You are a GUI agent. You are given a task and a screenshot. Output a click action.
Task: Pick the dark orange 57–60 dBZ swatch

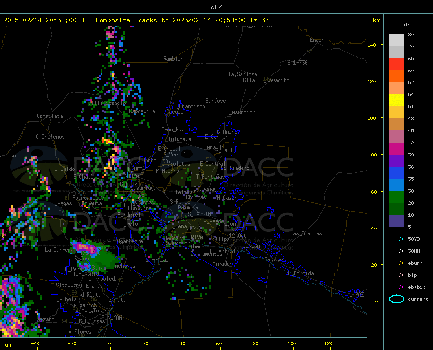pos(396,77)
